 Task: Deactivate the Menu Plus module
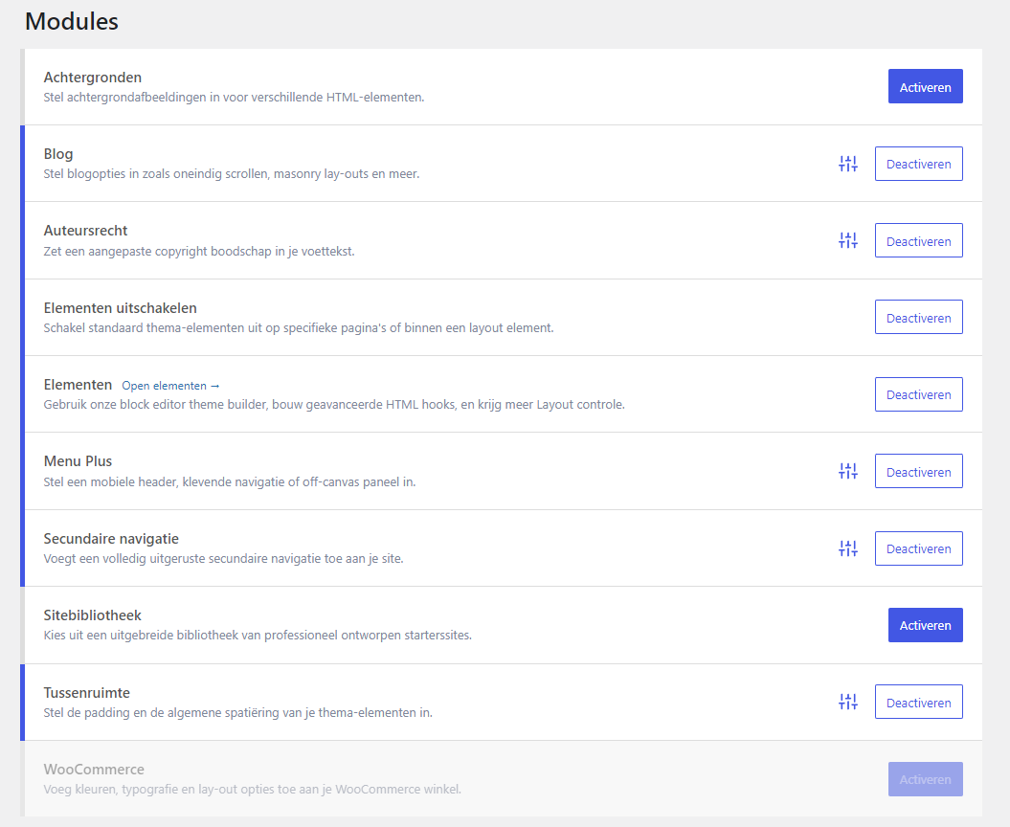pyautogui.click(x=918, y=472)
